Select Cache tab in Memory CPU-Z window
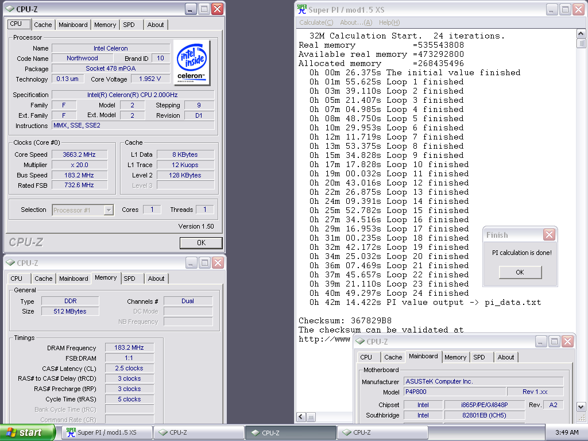The width and height of the screenshot is (588, 441). click(44, 278)
